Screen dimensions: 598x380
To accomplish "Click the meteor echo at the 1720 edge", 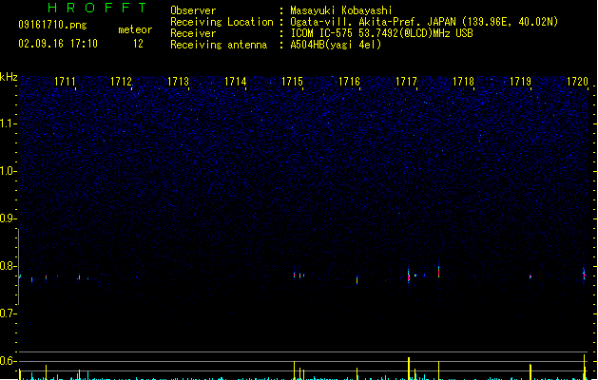I will click(x=584, y=274).
